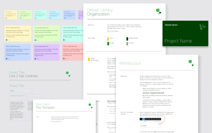Select 'Start With' heading text
Viewport: 212px width, 133px height.
[43, 105]
